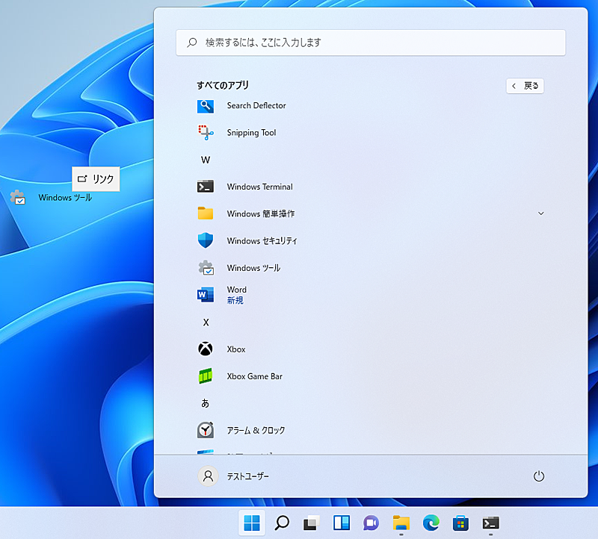This screenshot has height=539, width=598.
Task: Click the Snipping Tool label
Action: tap(251, 133)
